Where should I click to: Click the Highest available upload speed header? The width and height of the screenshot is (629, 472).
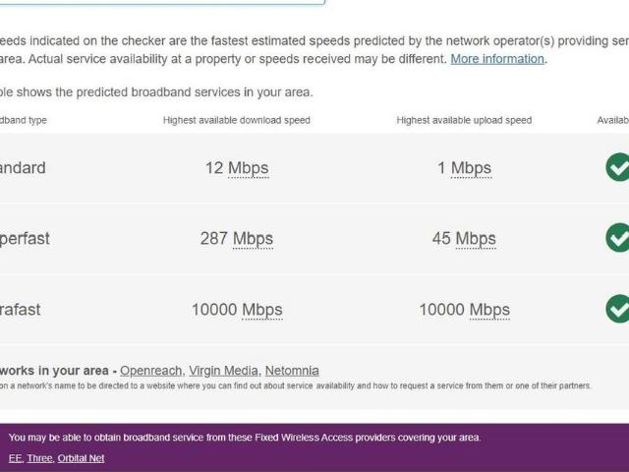tap(464, 120)
